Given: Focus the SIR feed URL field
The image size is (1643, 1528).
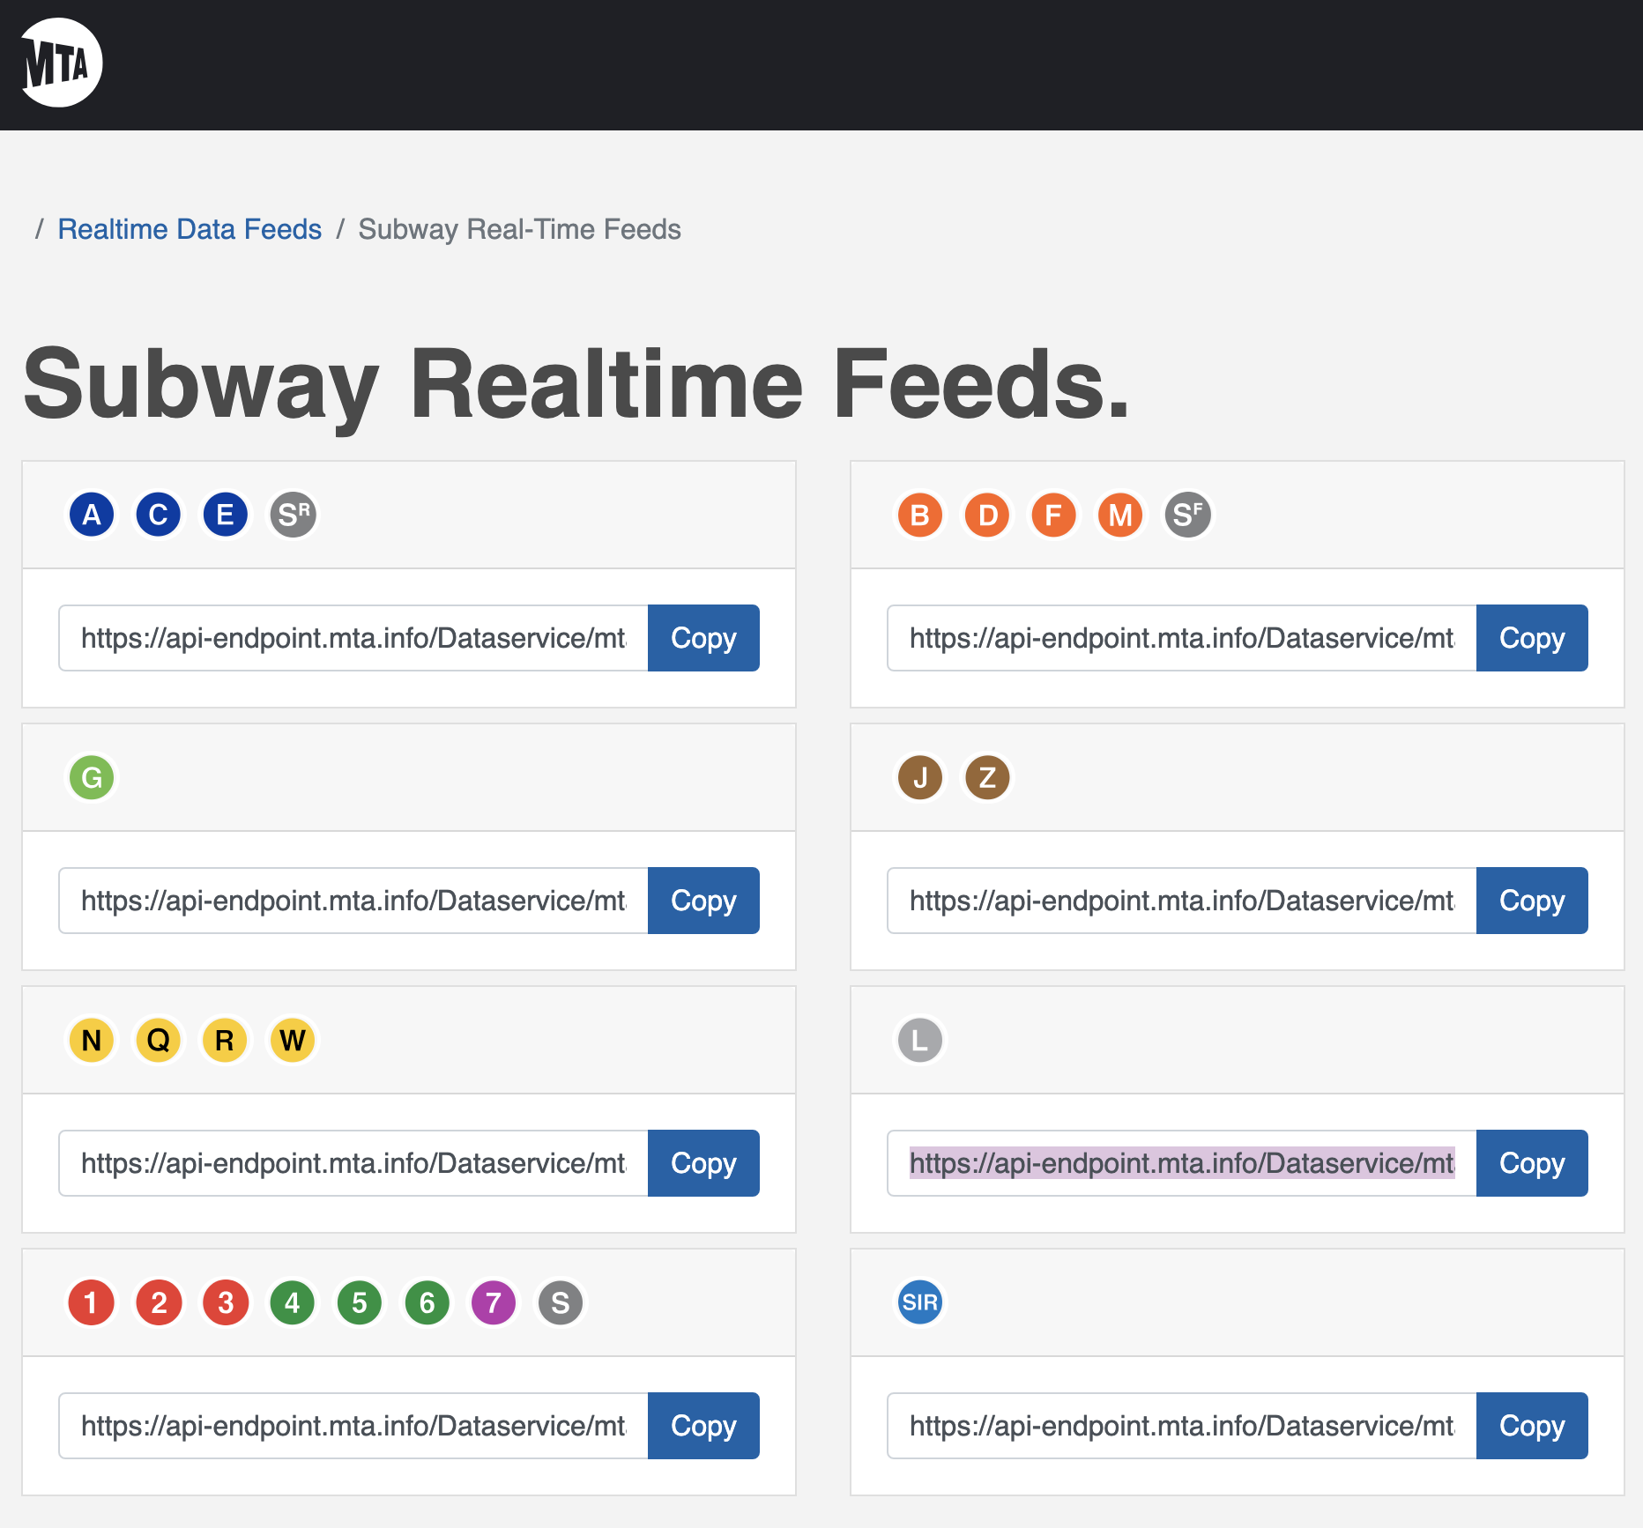Looking at the screenshot, I should (x=1182, y=1426).
